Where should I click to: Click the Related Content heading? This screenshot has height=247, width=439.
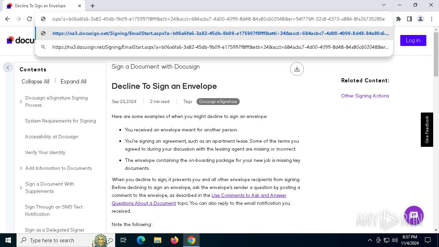tap(365, 81)
